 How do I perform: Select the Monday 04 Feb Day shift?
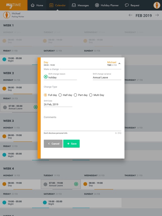point(19,89)
